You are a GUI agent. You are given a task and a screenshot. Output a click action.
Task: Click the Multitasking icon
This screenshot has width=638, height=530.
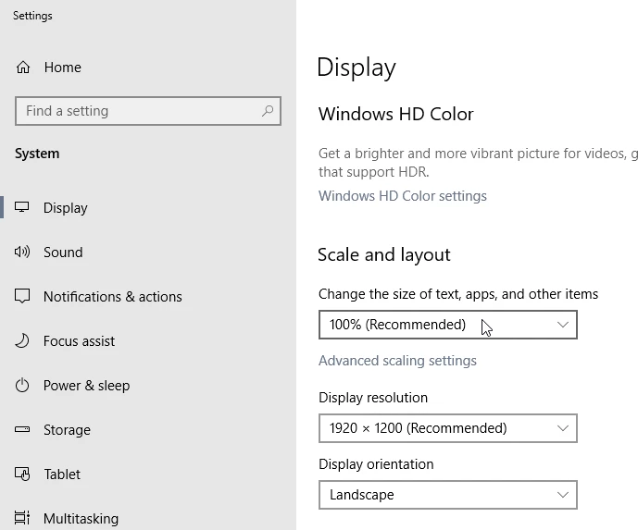[22, 518]
